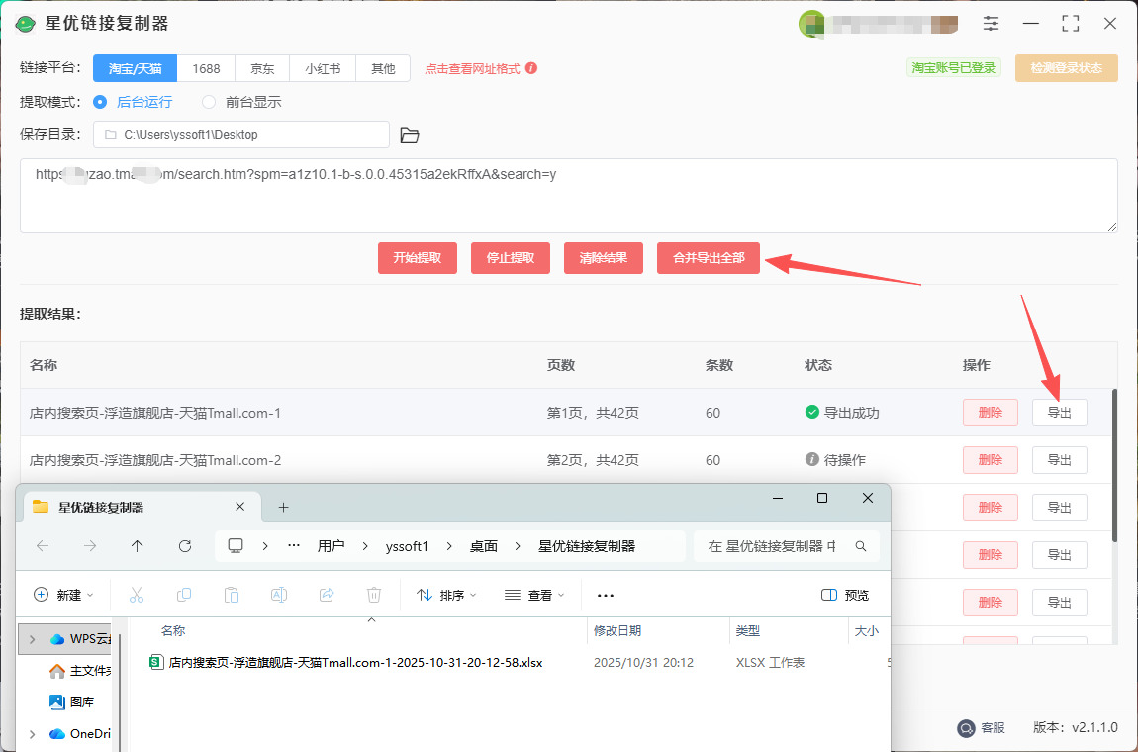Screen dimensions: 1138x752
Task: Close the 星优链接复制器 Explorer tab
Action: click(x=240, y=507)
